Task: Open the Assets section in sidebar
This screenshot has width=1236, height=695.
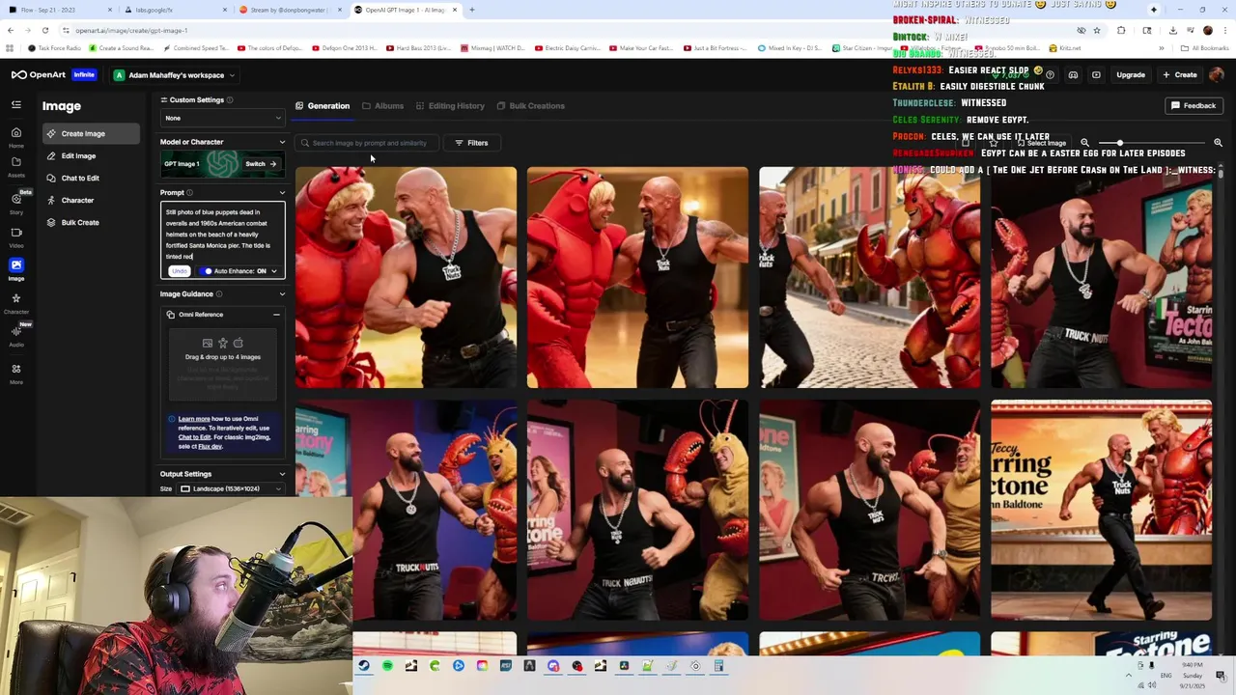Action: point(15,166)
